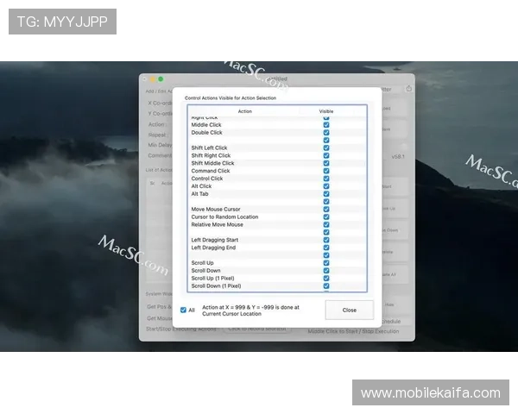Toggle the Visible checkbox for Middle Click
Viewport: 518px width, 414px height.
click(x=325, y=125)
